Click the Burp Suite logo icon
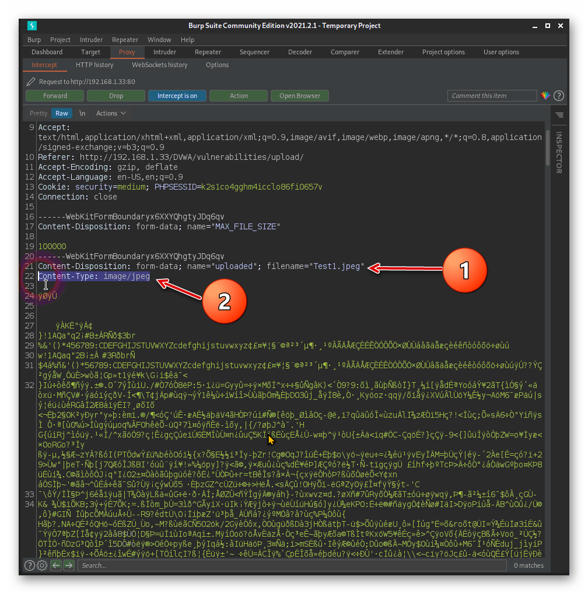Screen dimensions: 588x594 (32, 26)
